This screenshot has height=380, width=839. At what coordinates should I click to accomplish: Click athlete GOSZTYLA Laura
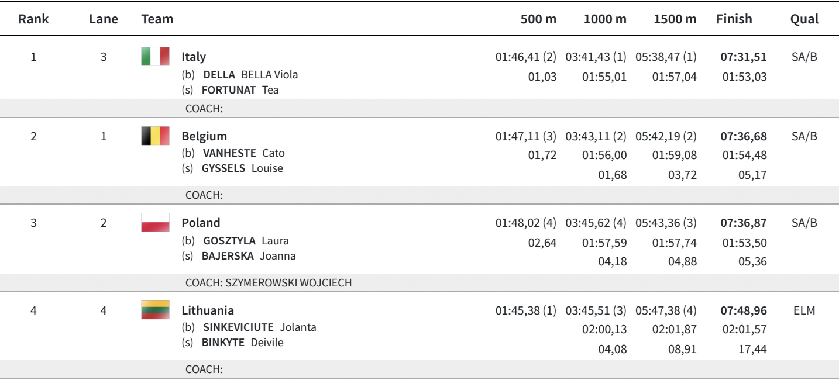coord(246,241)
